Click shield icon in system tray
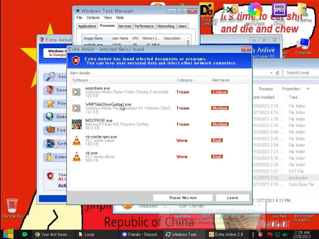 point(260,235)
